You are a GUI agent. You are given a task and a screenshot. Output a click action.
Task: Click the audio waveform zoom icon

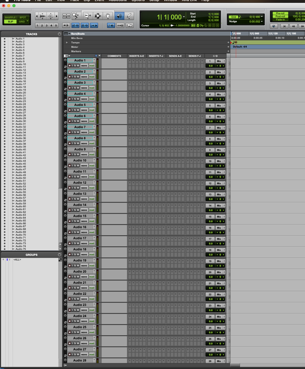(43, 16)
